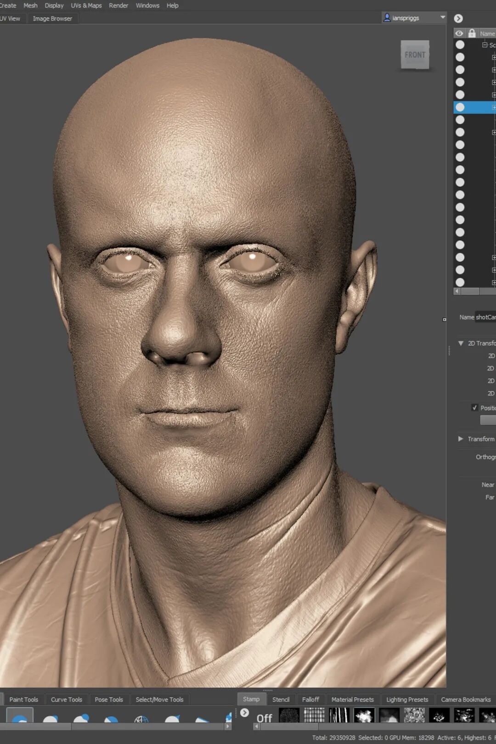Viewport: 496px width, 744px height.
Task: Click the stamp tray scrollbar left arrow
Action: (x=257, y=727)
